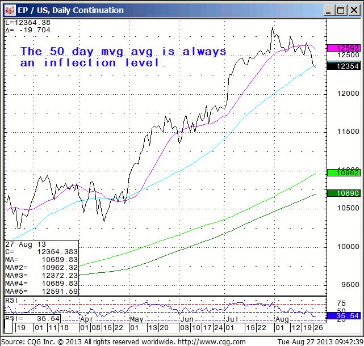Screen dimensions: 364x346
Task: Click the chart application icon in title bar
Action: click(x=9, y=10)
